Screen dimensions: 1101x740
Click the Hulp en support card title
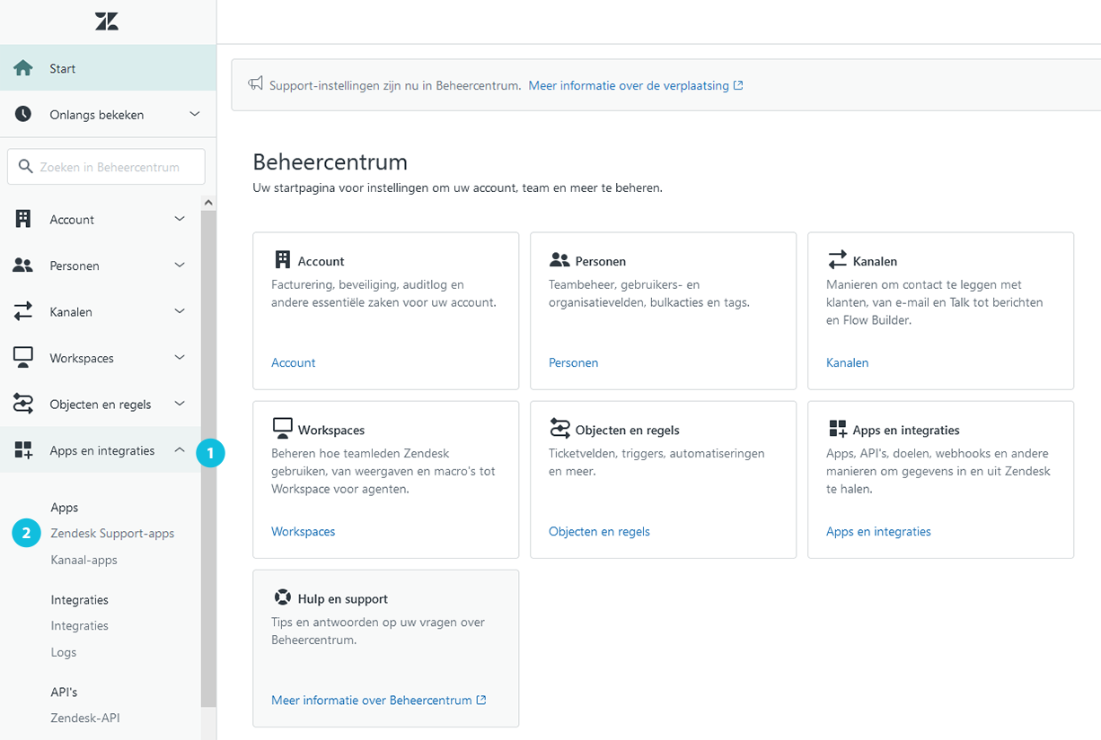click(x=343, y=598)
